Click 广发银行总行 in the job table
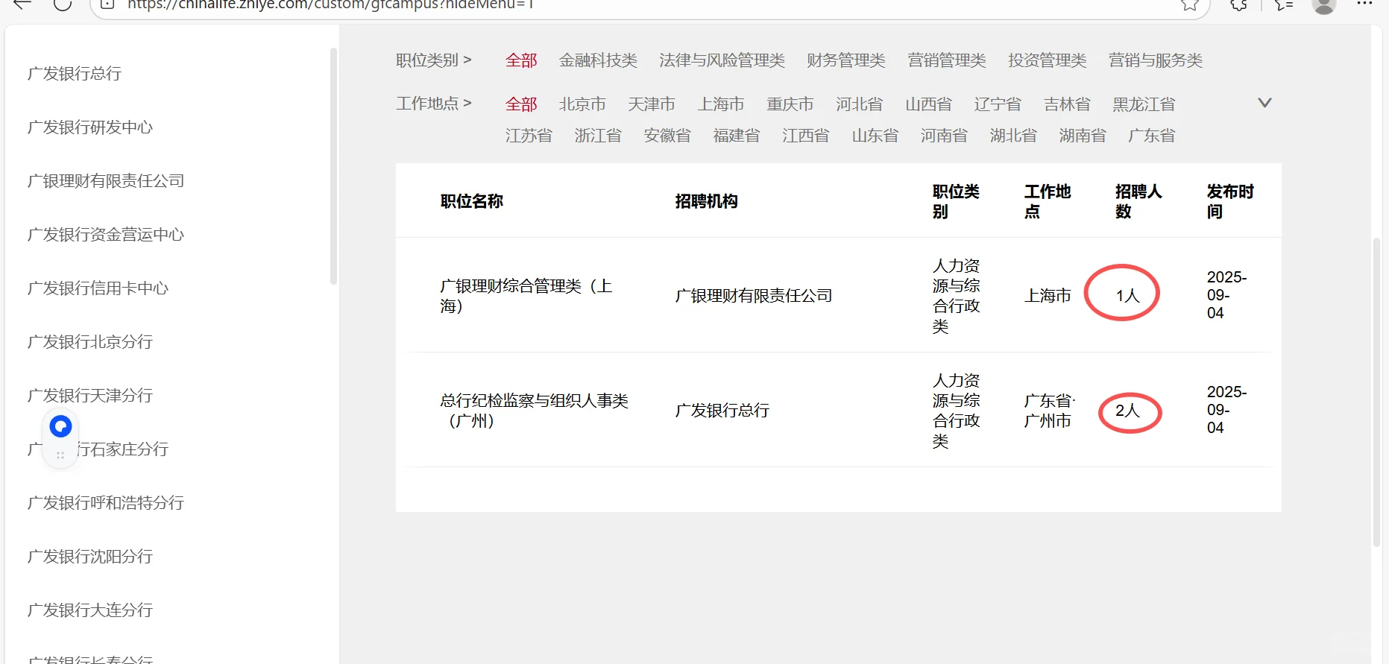The image size is (1389, 664). 722,411
